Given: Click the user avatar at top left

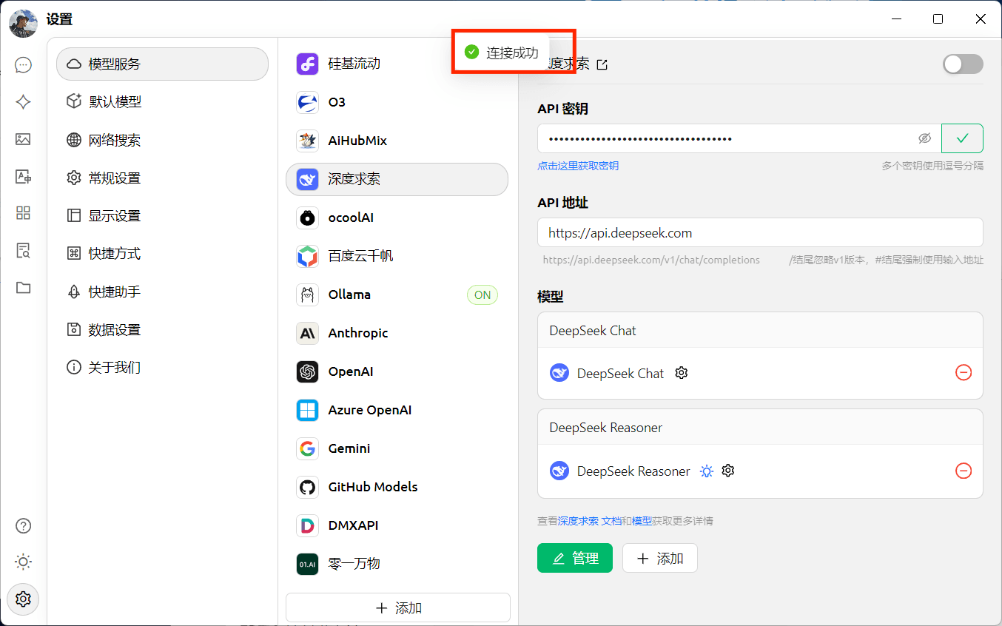Looking at the screenshot, I should pyautogui.click(x=23, y=23).
